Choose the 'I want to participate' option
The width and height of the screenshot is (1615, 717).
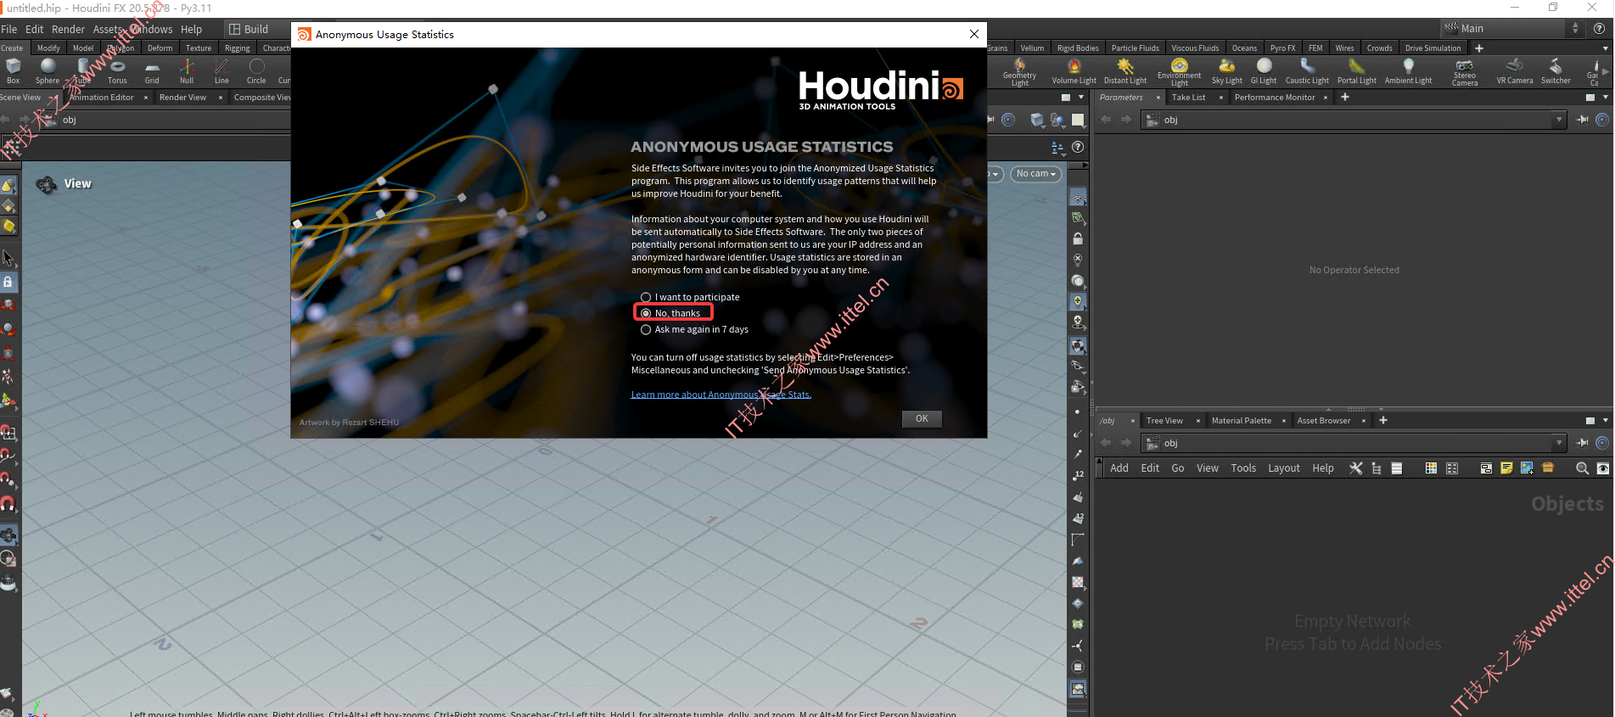tap(690, 297)
